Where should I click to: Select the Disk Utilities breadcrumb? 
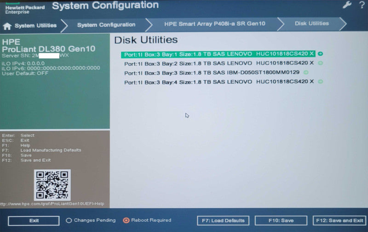pos(312,23)
